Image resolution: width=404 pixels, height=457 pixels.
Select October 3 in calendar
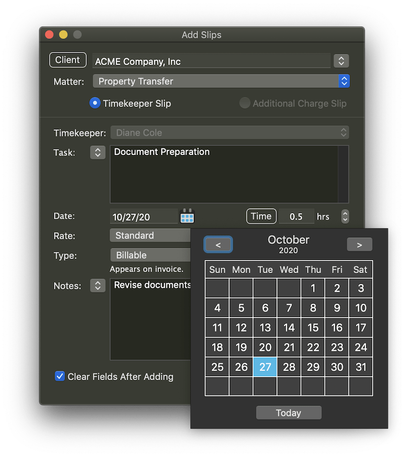[361, 288]
